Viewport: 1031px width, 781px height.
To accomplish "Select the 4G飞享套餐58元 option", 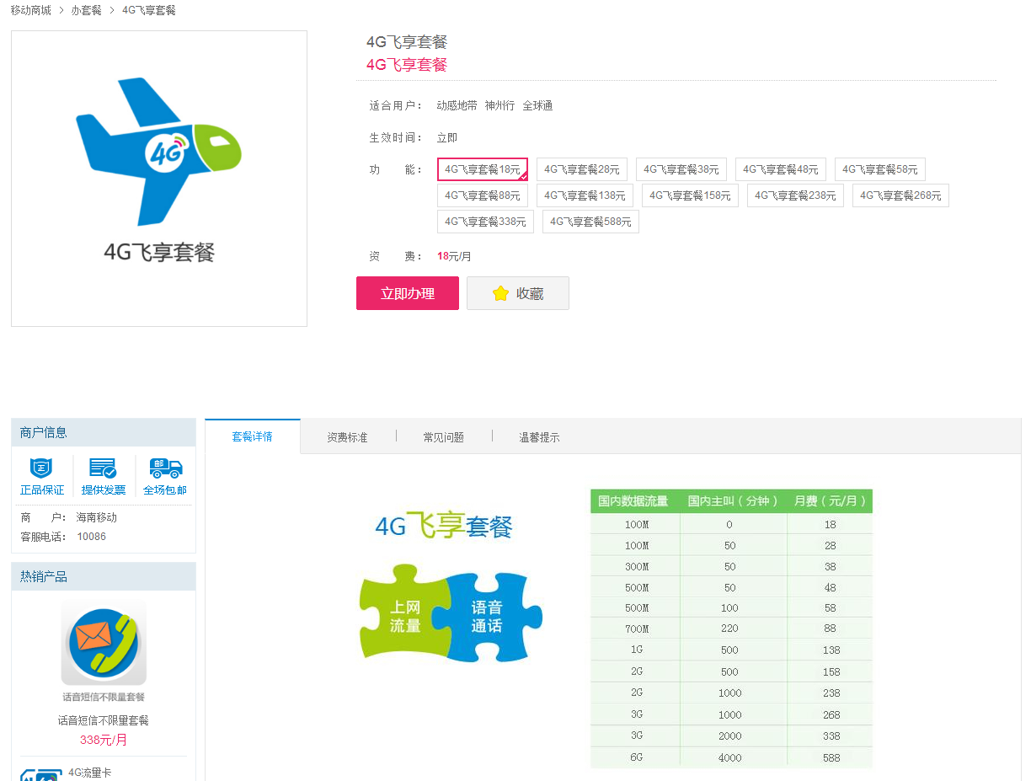I will click(x=880, y=169).
